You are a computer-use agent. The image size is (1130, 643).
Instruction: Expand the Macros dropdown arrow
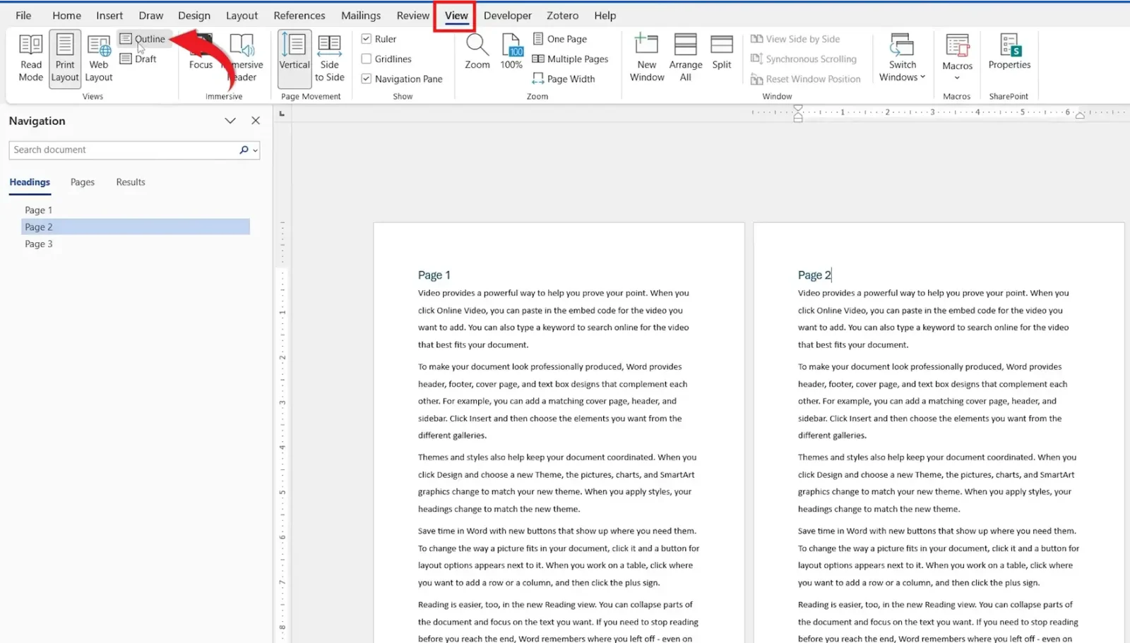pyautogui.click(x=958, y=78)
